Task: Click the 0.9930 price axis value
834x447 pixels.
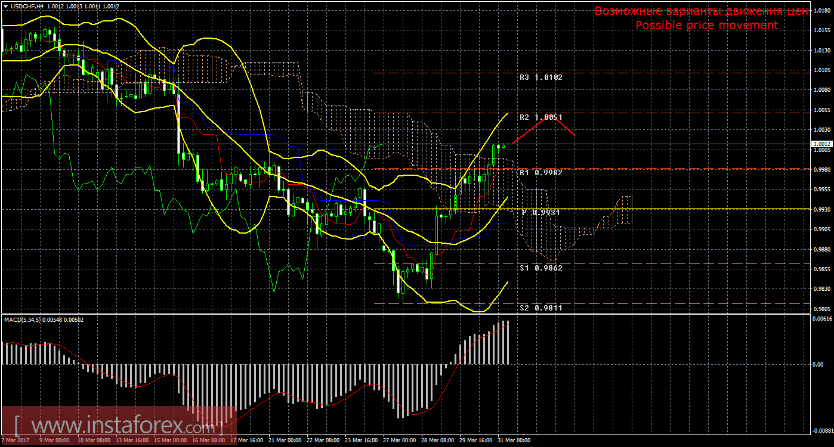Action: (x=822, y=209)
